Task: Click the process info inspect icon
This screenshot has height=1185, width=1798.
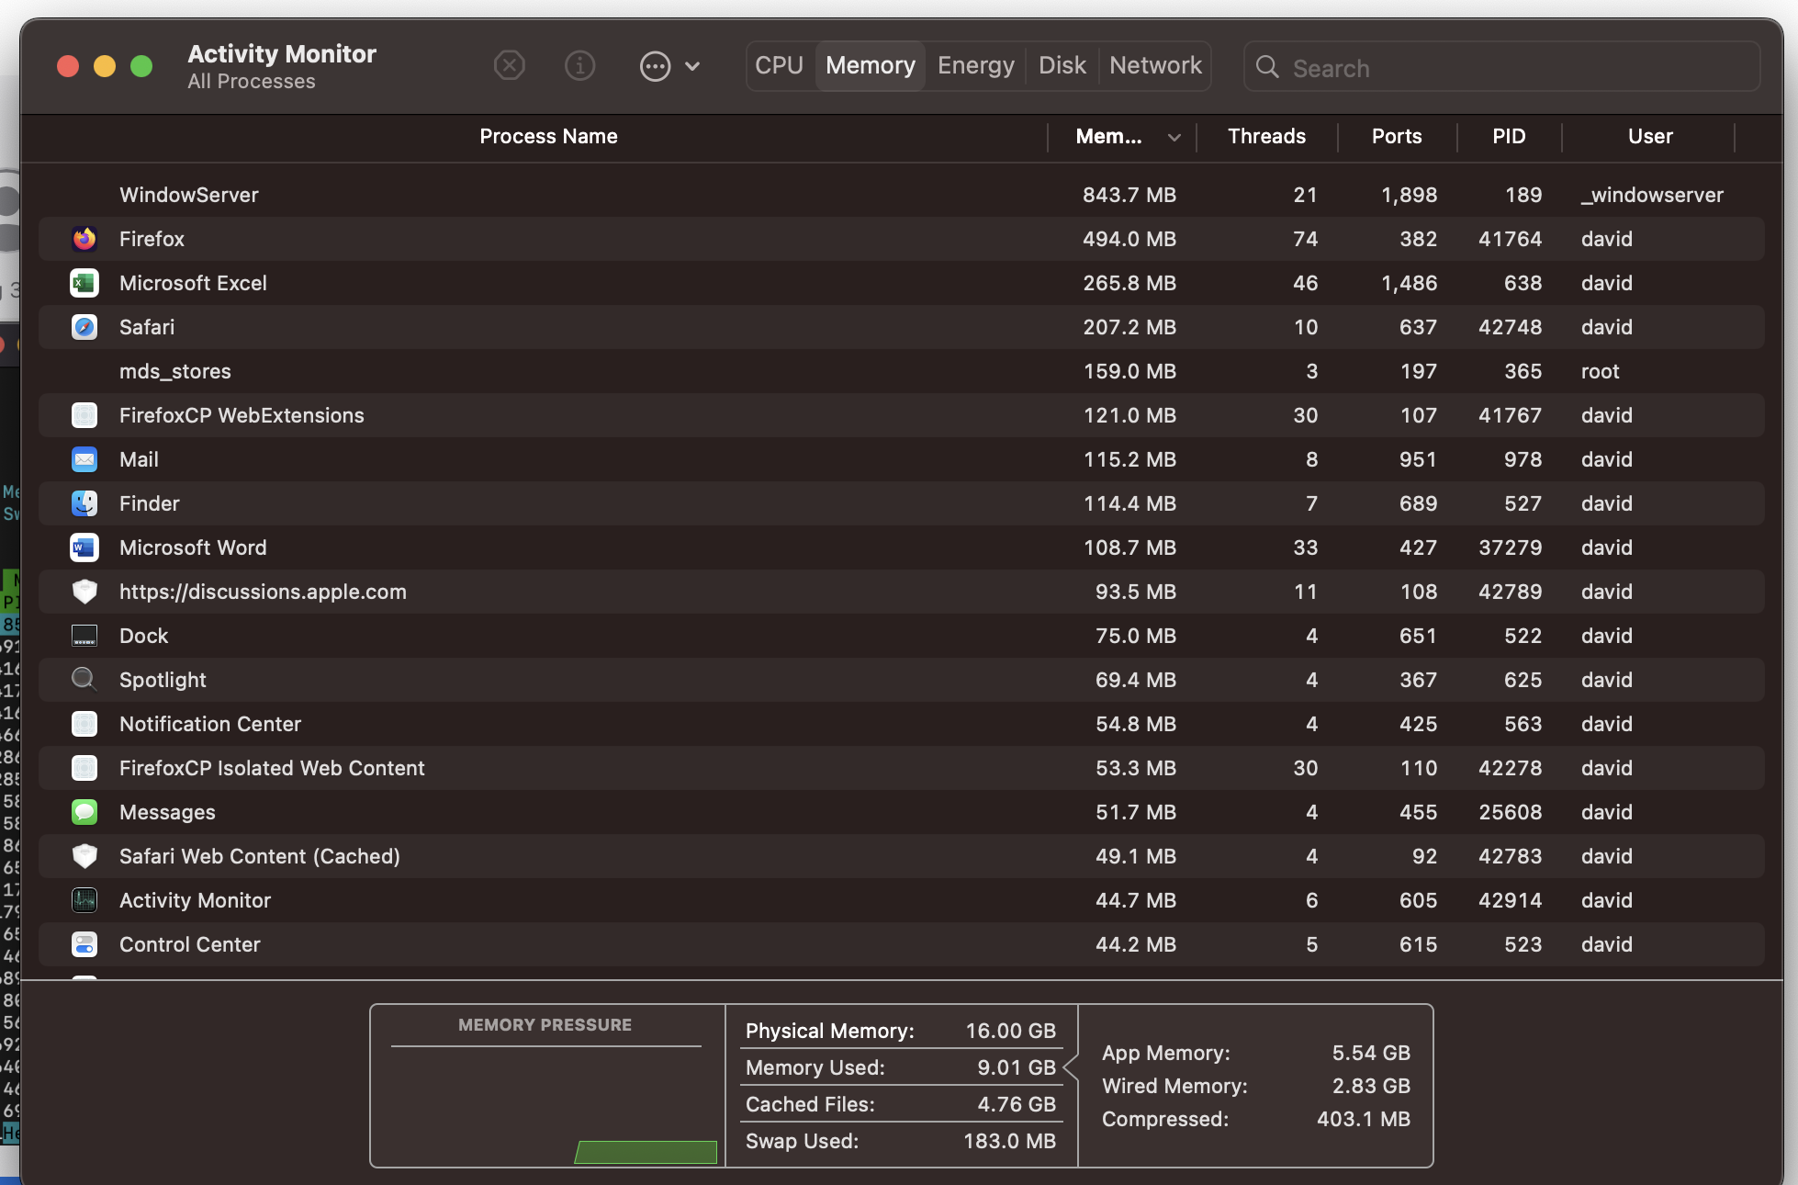Action: point(579,66)
